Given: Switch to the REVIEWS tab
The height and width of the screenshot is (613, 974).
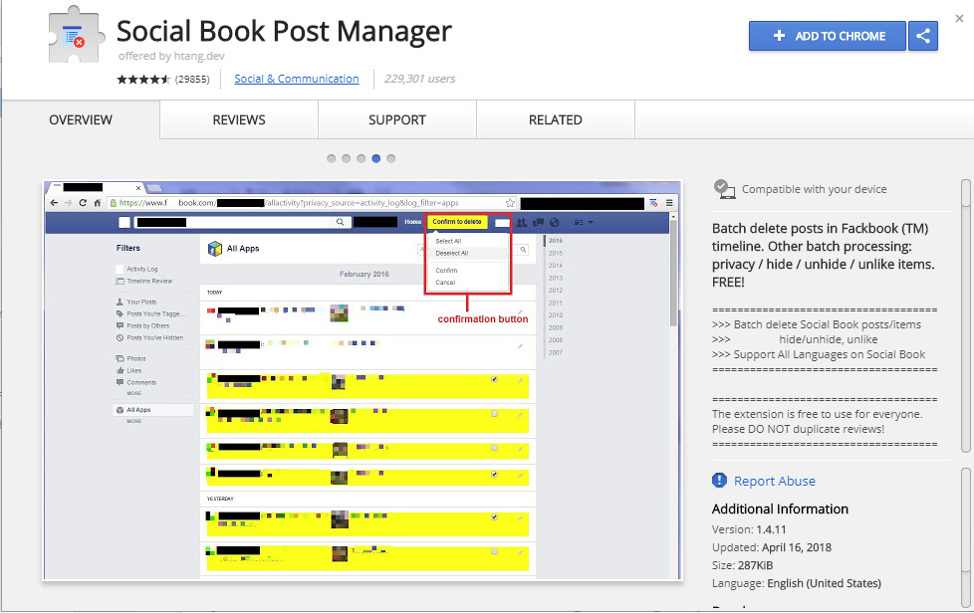Looking at the screenshot, I should tap(239, 119).
